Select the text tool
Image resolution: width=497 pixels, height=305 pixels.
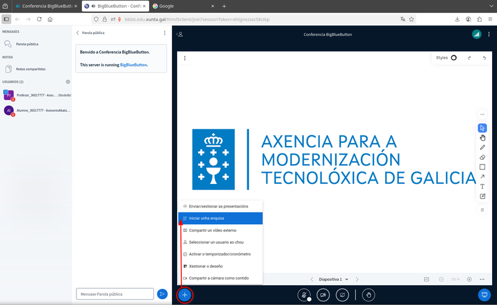483,186
